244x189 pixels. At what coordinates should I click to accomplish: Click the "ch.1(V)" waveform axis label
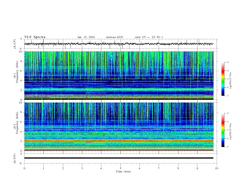pyautogui.click(x=15, y=44)
